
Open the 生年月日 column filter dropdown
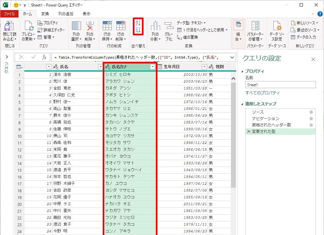tap(204, 67)
